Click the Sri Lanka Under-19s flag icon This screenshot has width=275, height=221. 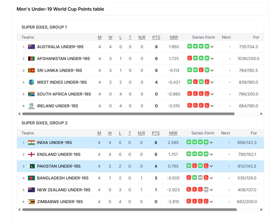[31, 70]
